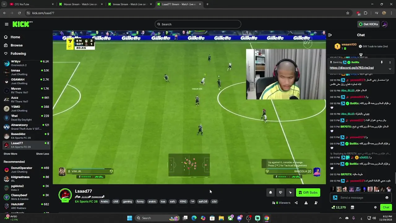The image size is (396, 223).
Task: Open Discord from taskbar
Action: 239,218
